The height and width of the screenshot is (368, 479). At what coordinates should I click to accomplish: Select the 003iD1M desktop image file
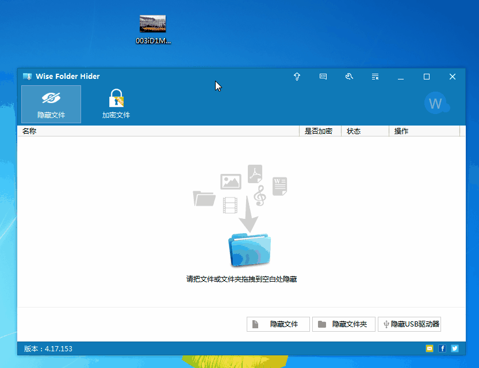coord(153,30)
